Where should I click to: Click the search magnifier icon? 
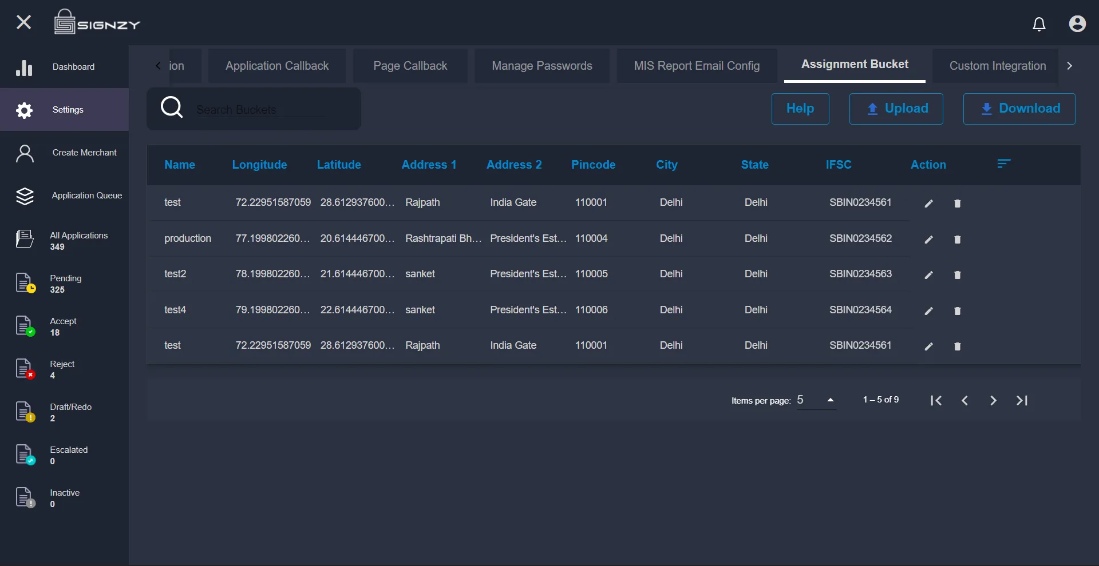(x=172, y=107)
